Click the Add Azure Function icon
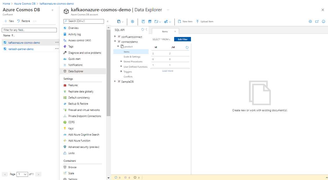Viewport: 328px width, 180px height. click(x=65, y=141)
